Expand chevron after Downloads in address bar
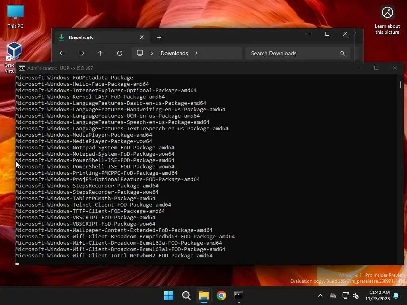Image resolution: width=407 pixels, height=305 pixels. point(196,53)
